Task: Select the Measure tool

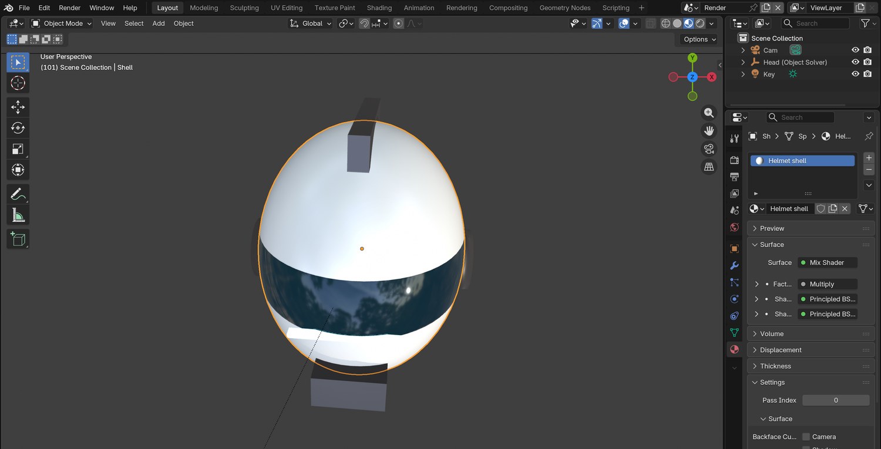Action: (18, 215)
